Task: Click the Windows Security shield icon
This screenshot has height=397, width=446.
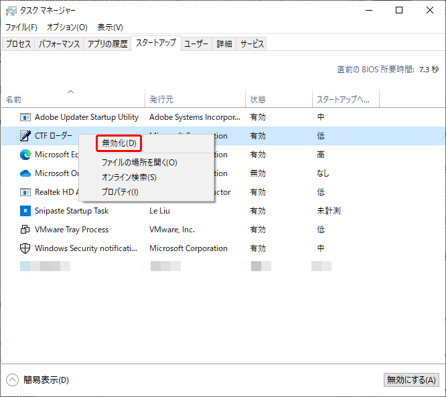Action: [25, 248]
